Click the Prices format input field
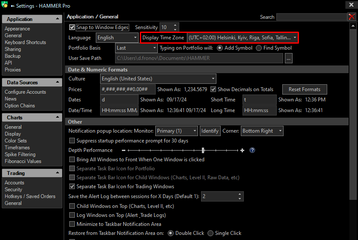The image size is (358, 240). [127, 89]
